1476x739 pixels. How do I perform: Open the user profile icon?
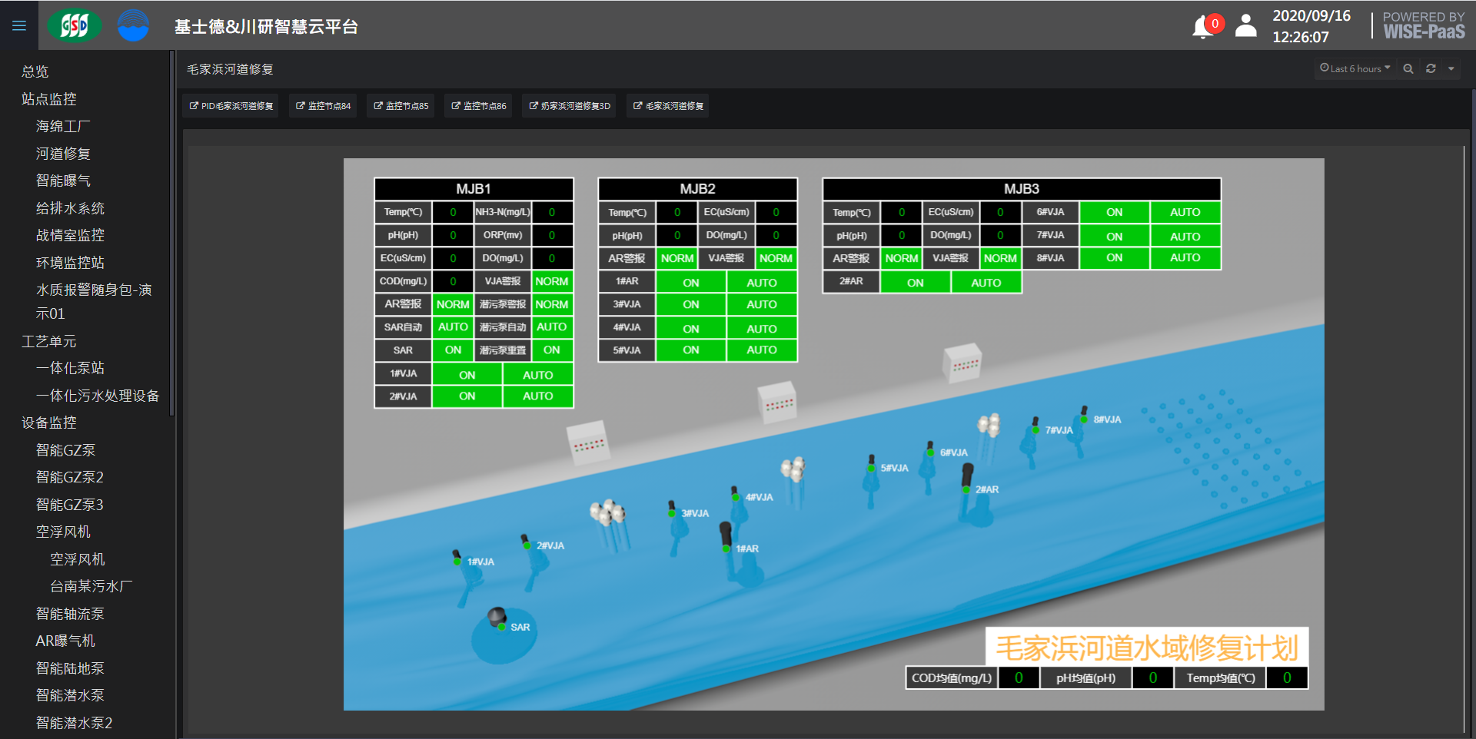point(1245,26)
